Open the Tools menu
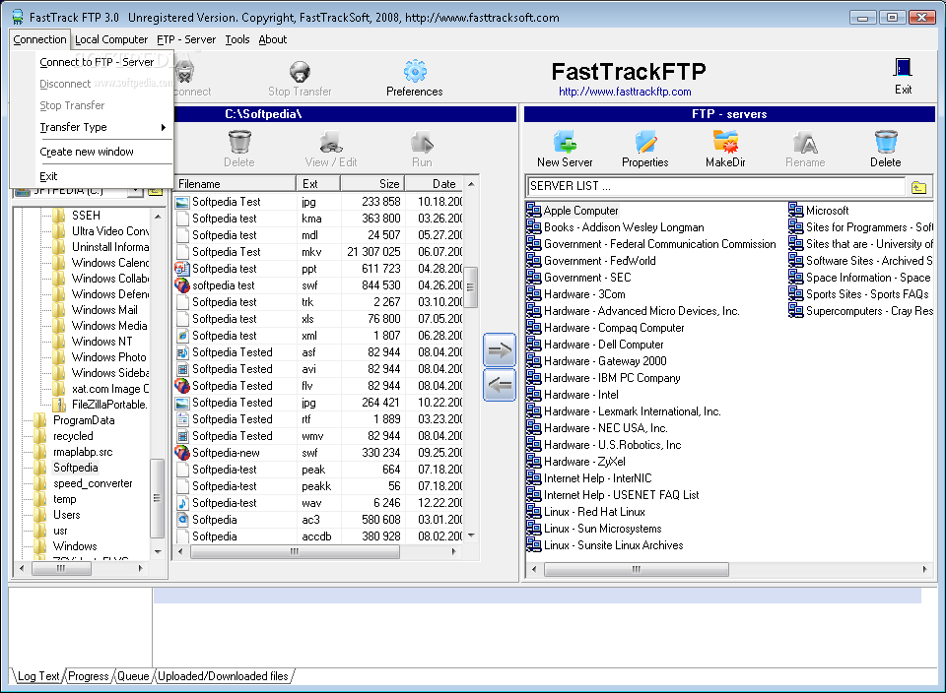Image resolution: width=946 pixels, height=693 pixels. 237,39
